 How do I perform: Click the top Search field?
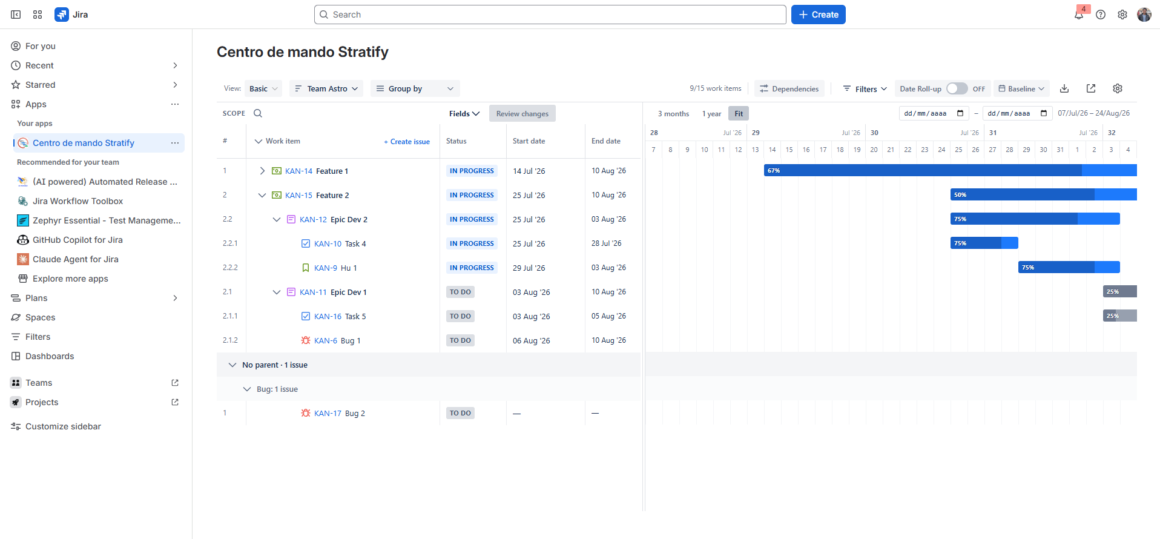550,15
